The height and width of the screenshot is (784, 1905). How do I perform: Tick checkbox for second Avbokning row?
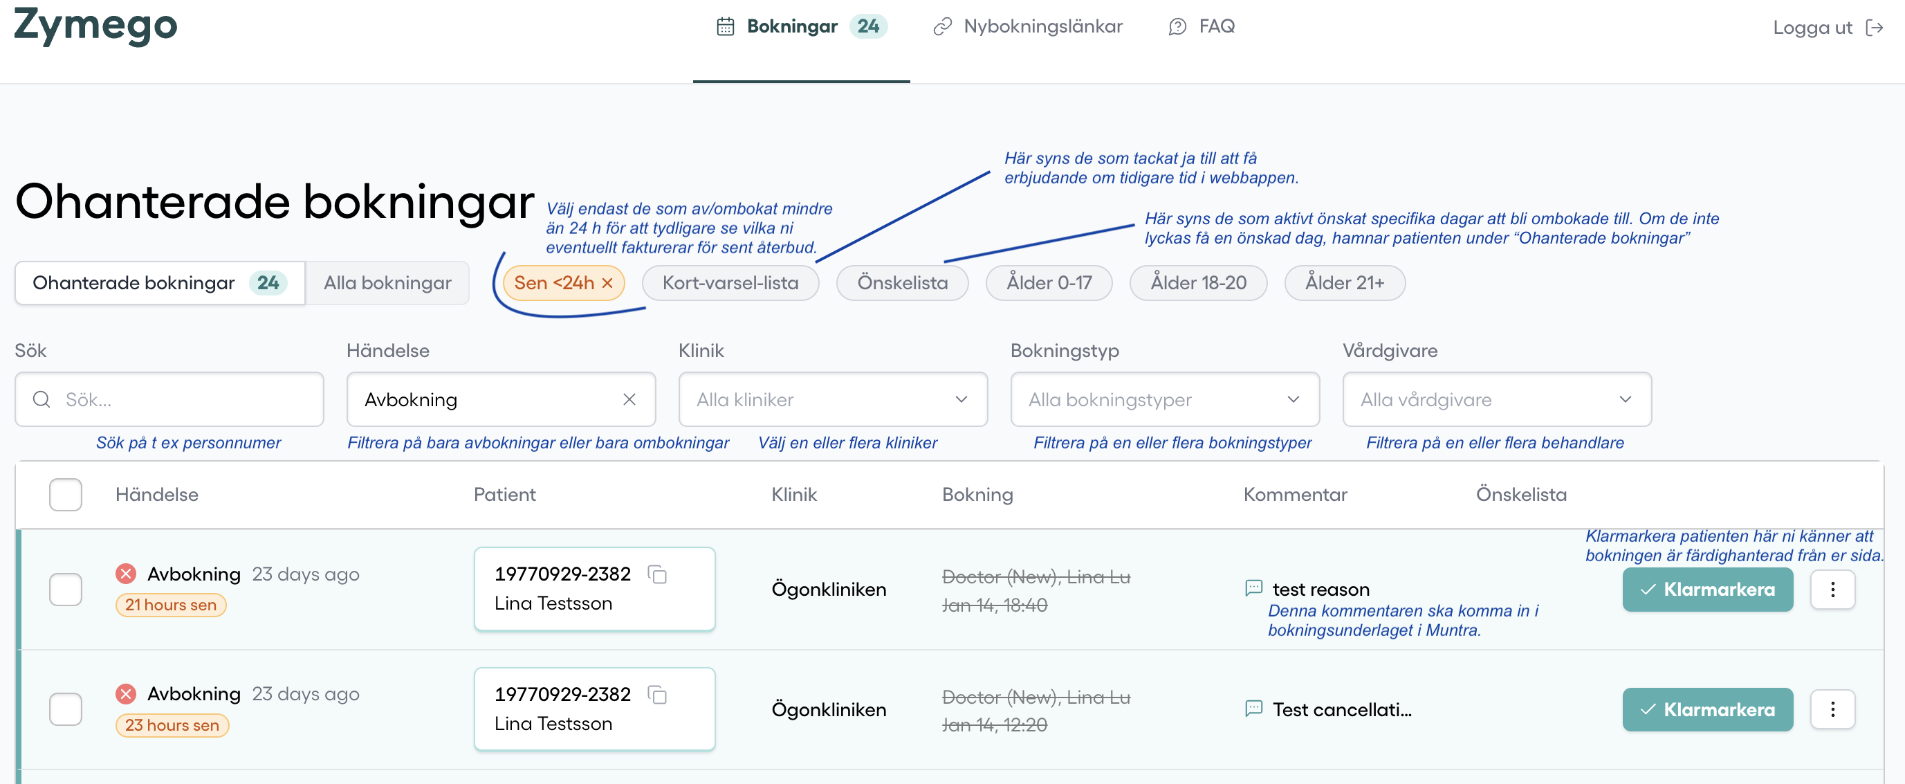coord(65,709)
